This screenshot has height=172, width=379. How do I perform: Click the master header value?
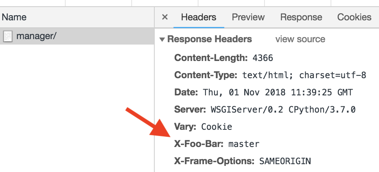click(244, 144)
